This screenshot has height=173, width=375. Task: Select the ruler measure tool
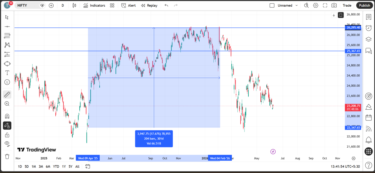coord(7,94)
